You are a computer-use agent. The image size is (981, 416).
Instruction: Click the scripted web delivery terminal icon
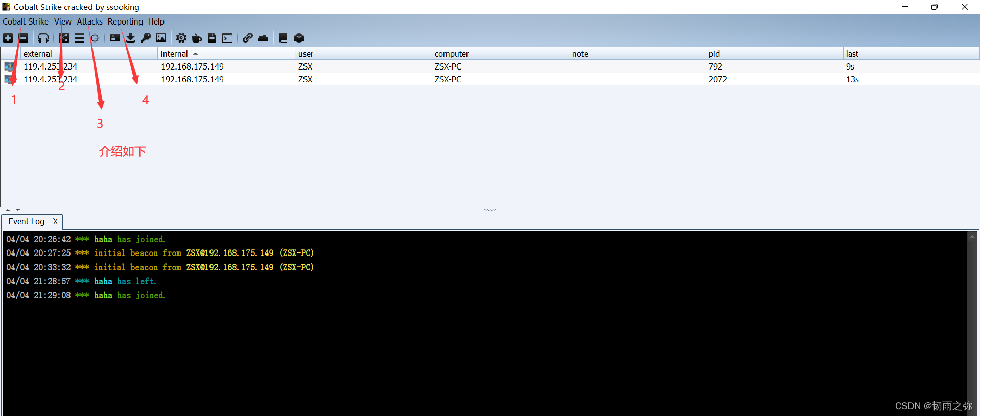(x=227, y=38)
